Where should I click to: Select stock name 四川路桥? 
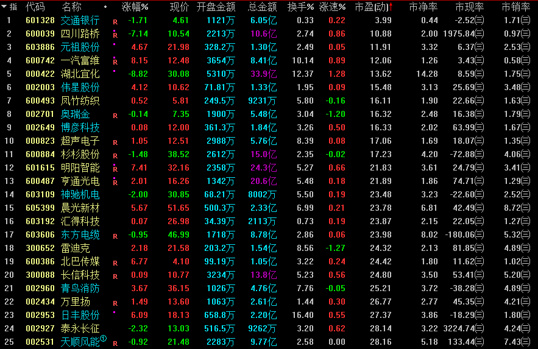click(x=80, y=33)
